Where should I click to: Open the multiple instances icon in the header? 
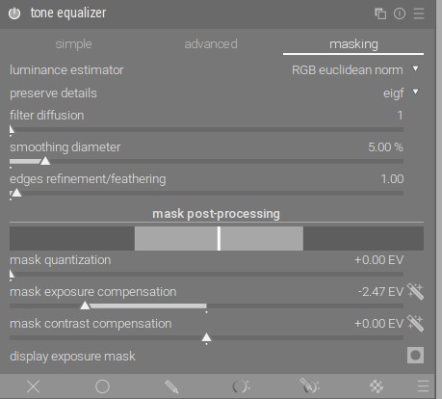coord(380,13)
